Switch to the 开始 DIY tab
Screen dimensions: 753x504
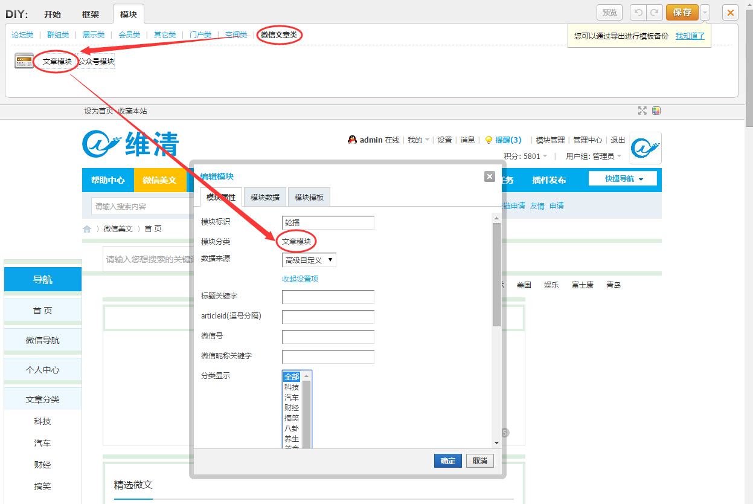coord(53,14)
